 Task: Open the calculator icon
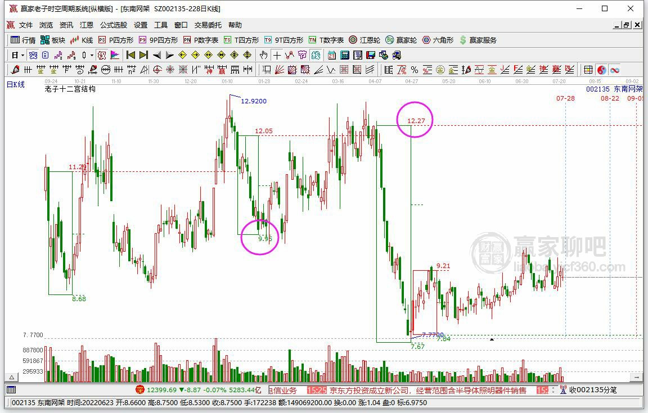coord(345,55)
